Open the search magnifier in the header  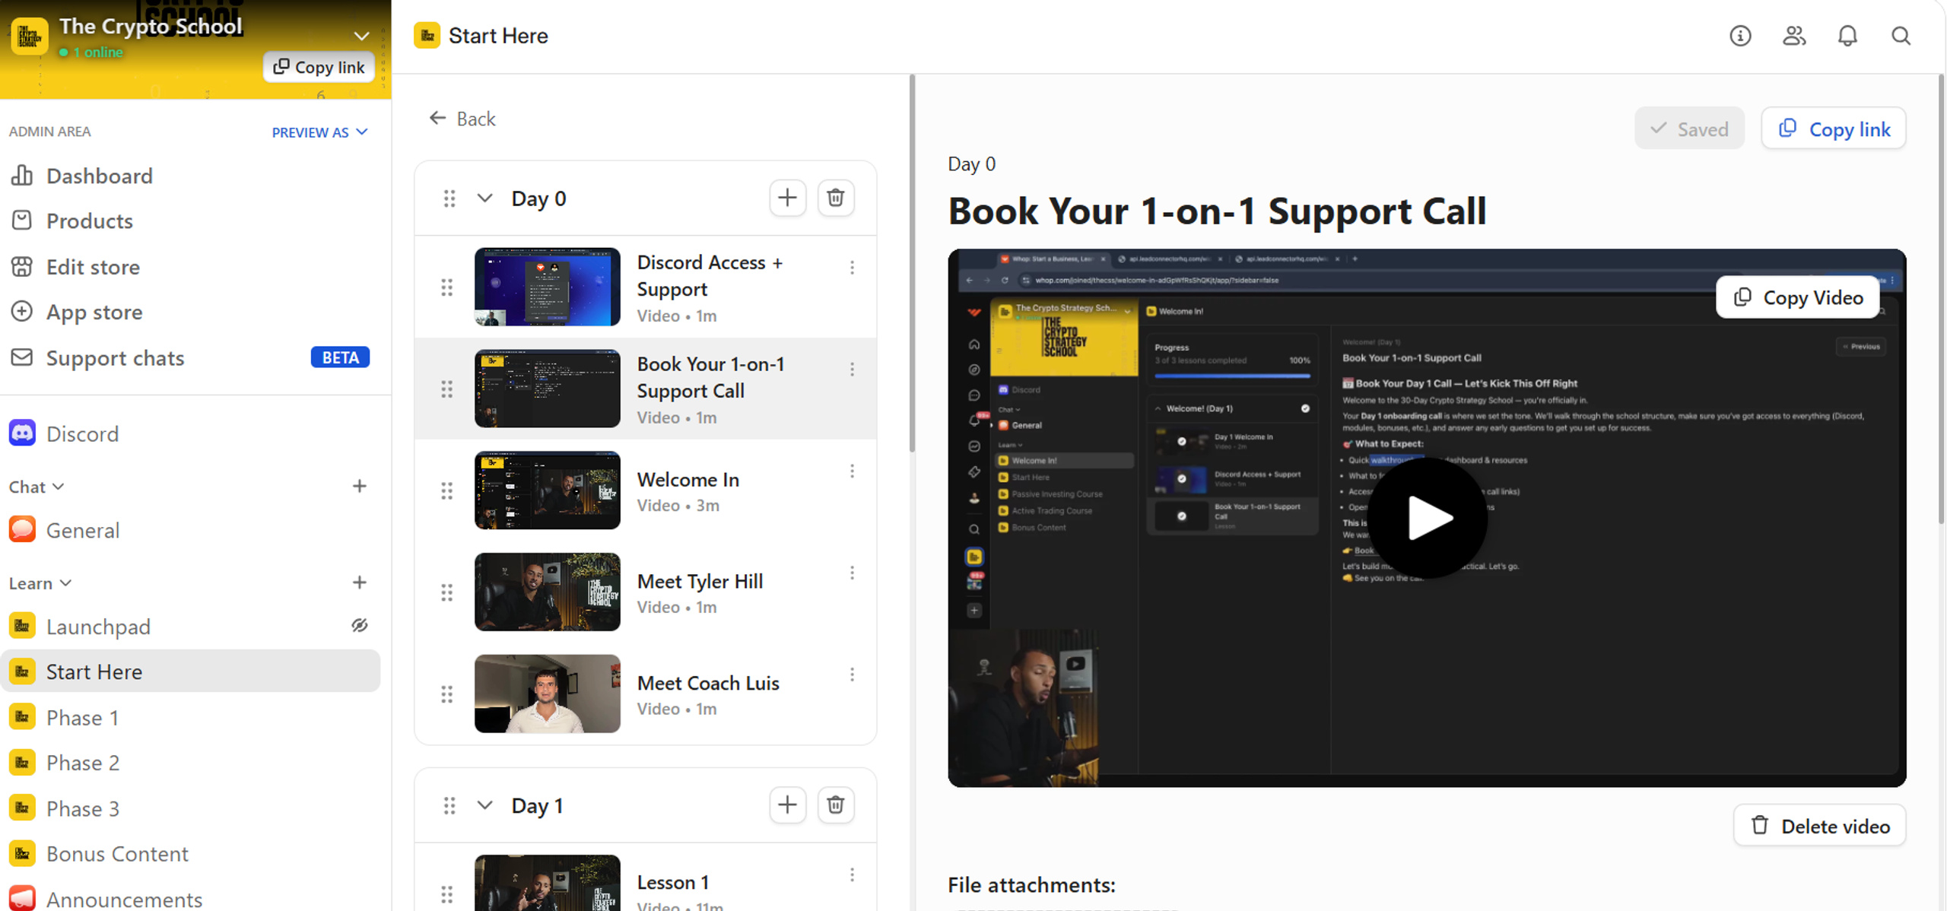pyautogui.click(x=1901, y=36)
